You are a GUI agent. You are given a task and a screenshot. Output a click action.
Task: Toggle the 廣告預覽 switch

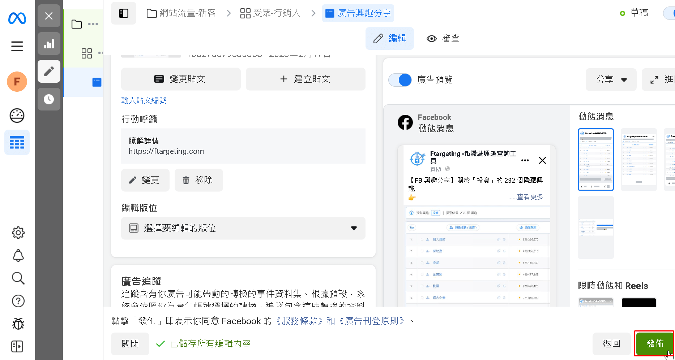tap(400, 80)
